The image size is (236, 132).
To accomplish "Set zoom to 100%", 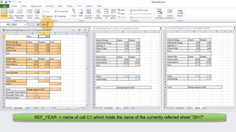I will (81, 13).
